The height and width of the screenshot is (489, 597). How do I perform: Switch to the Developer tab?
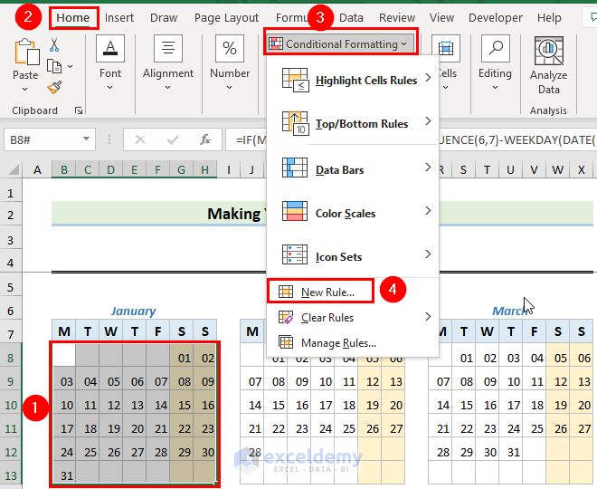(496, 18)
